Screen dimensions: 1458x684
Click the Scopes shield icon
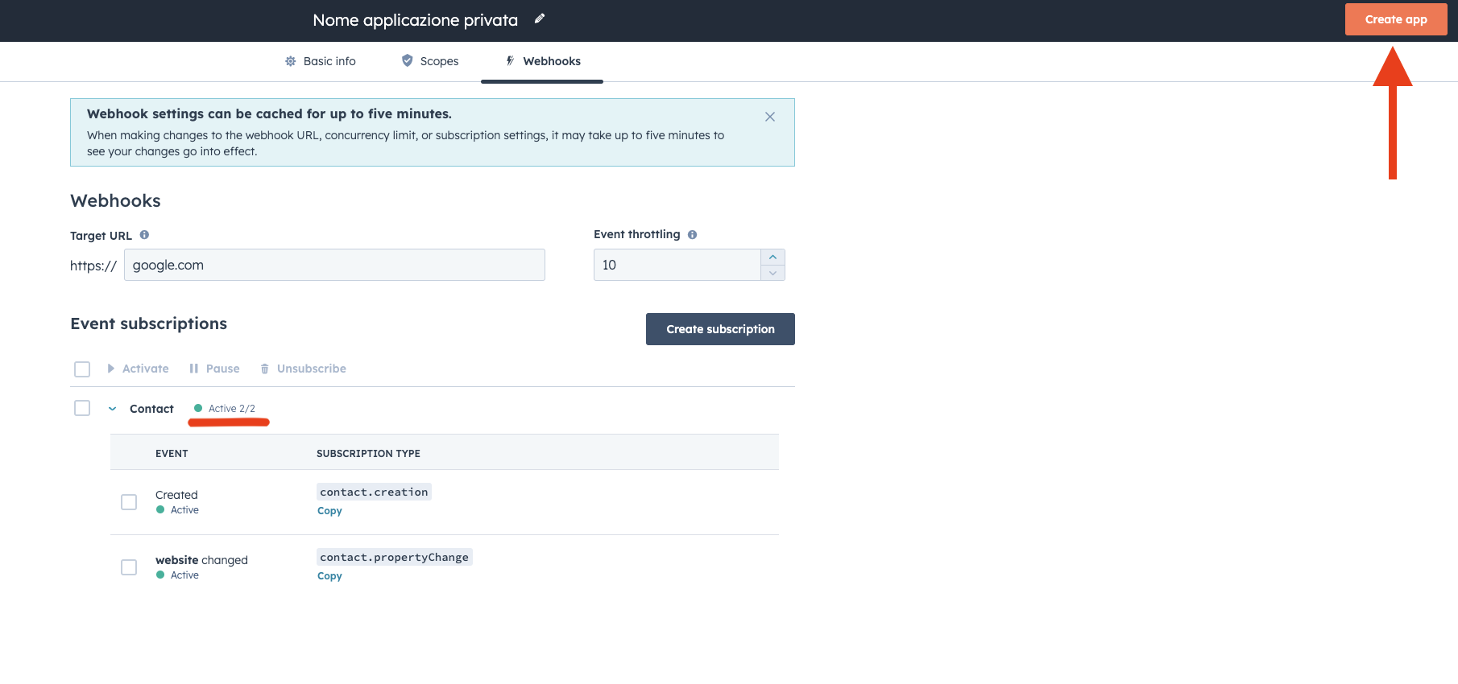408,60
